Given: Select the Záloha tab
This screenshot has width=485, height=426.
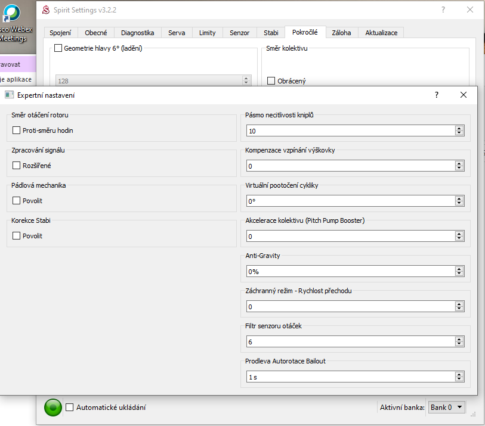Looking at the screenshot, I should (x=341, y=33).
